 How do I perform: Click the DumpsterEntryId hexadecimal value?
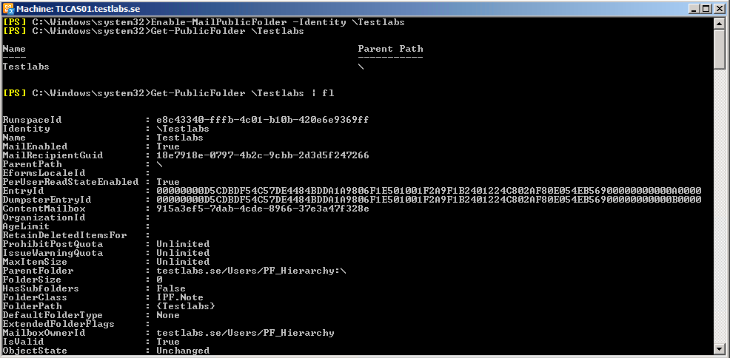point(429,200)
